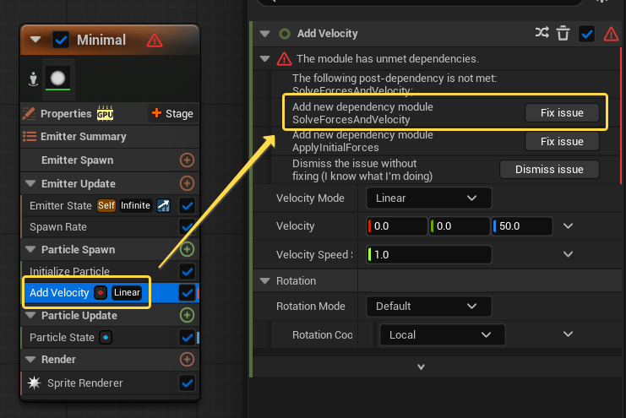Edit the Velocity Speed value 1.0
The image size is (626, 418).
pyautogui.click(x=429, y=255)
